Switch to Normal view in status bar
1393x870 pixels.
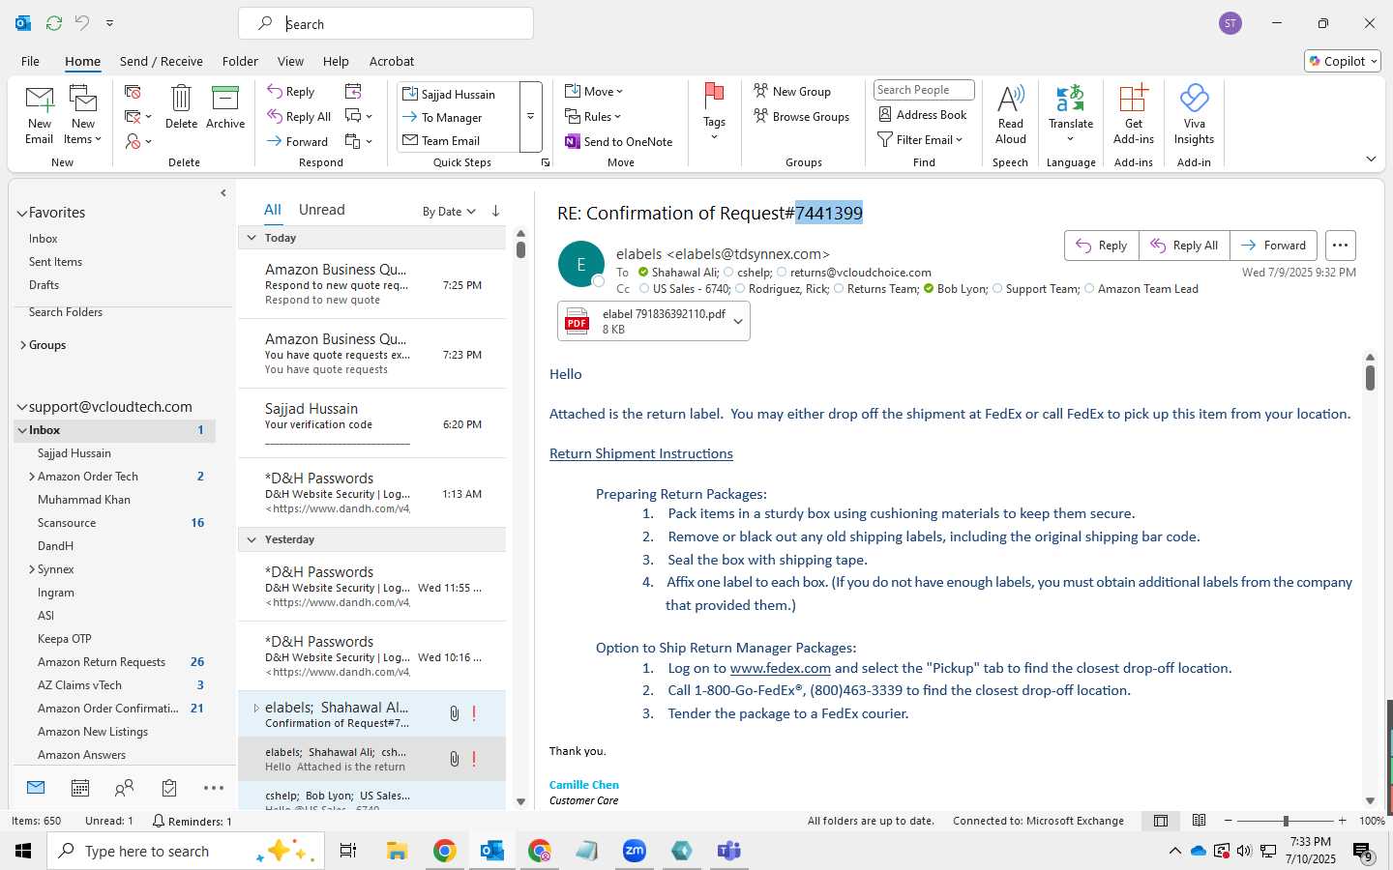1161,821
